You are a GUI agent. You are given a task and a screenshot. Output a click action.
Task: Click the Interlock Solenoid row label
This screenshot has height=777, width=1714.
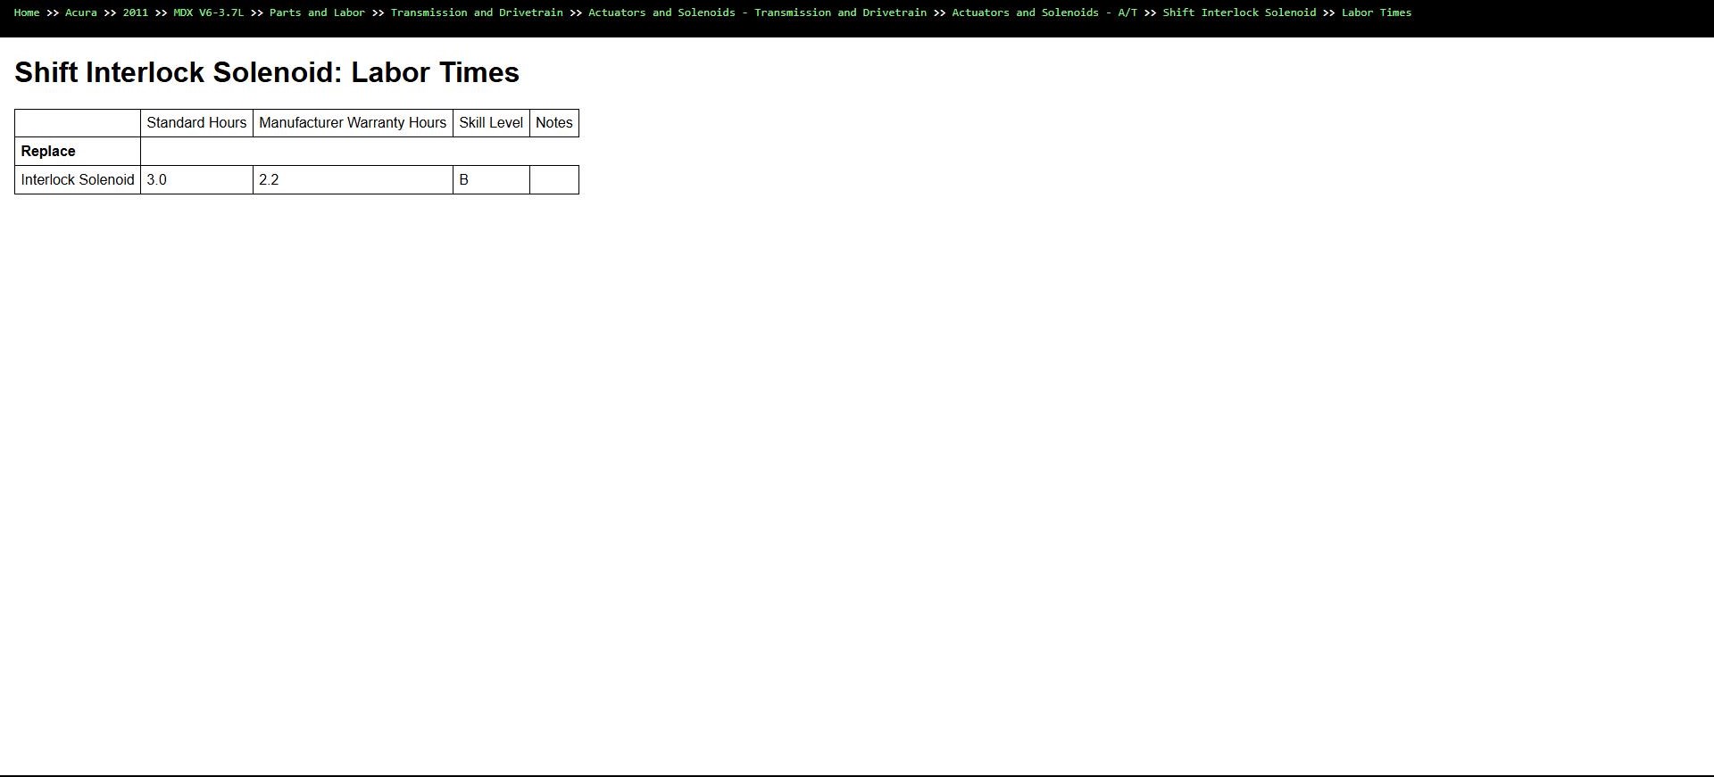tap(78, 180)
